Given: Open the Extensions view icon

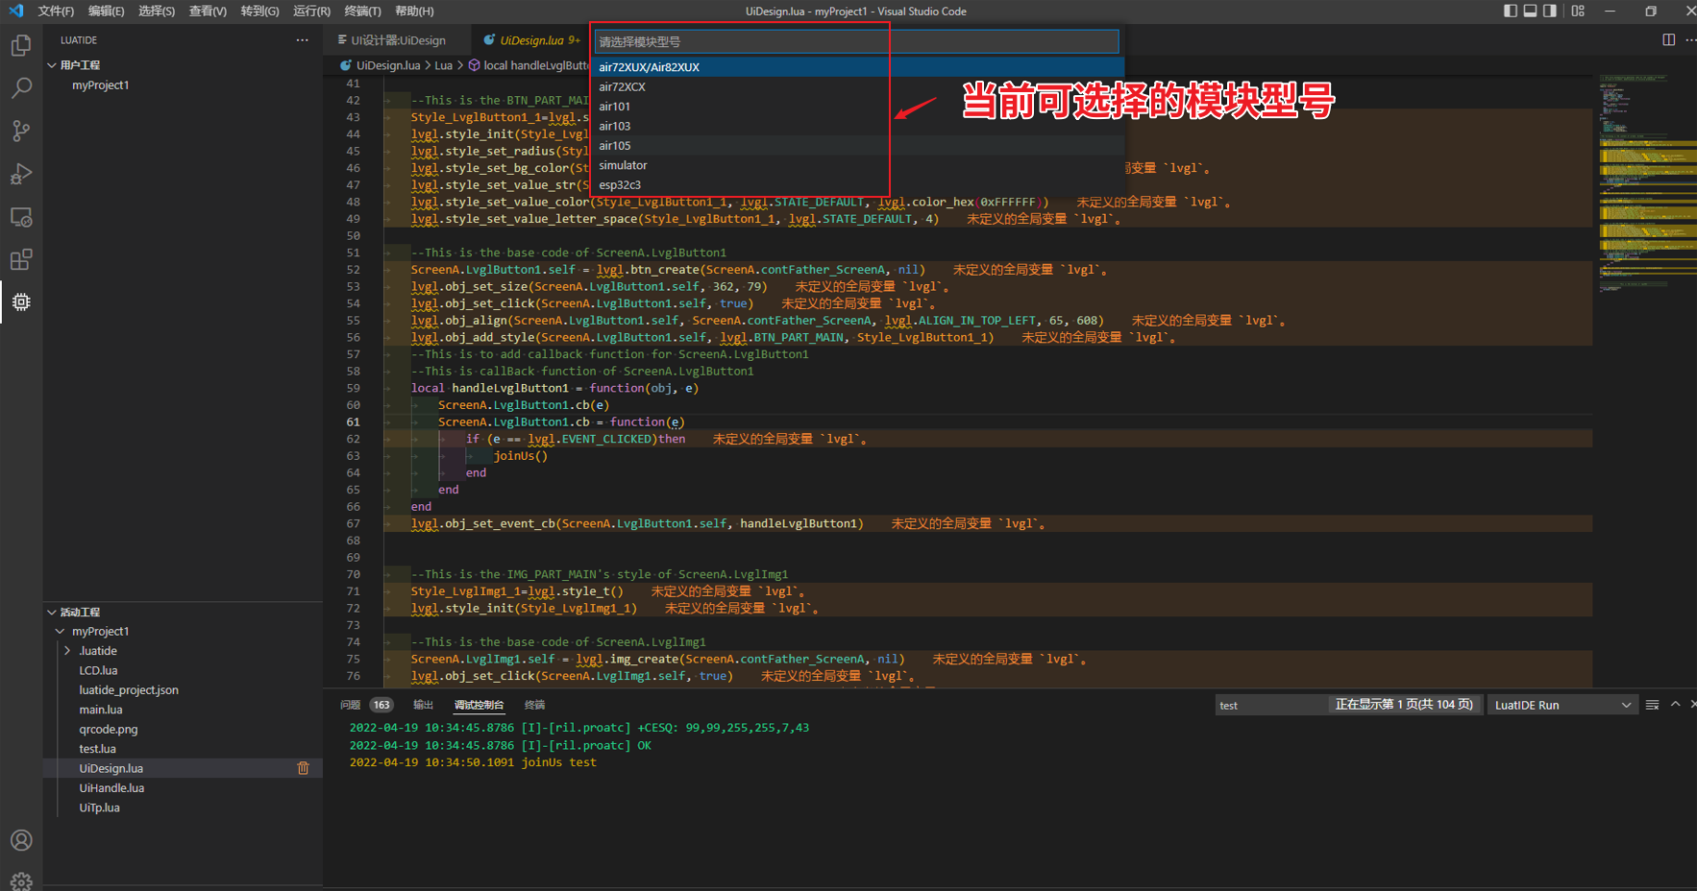Looking at the screenshot, I should click(21, 259).
